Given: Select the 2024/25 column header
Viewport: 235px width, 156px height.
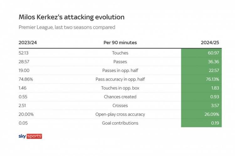Looking at the screenshot, I should (x=210, y=43).
